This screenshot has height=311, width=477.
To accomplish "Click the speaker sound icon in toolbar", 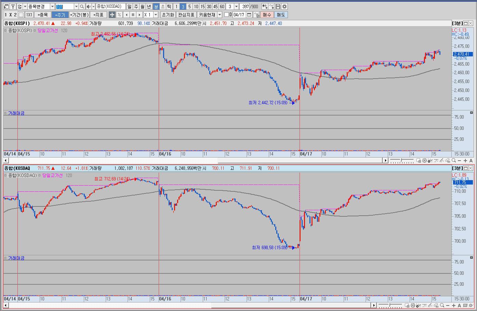I will [x=89, y=6].
